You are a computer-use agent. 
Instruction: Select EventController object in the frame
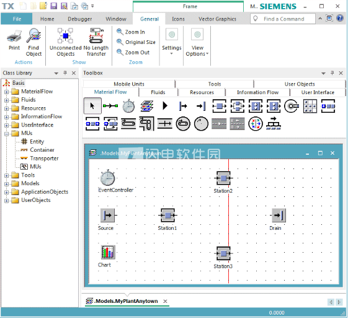tap(107, 178)
